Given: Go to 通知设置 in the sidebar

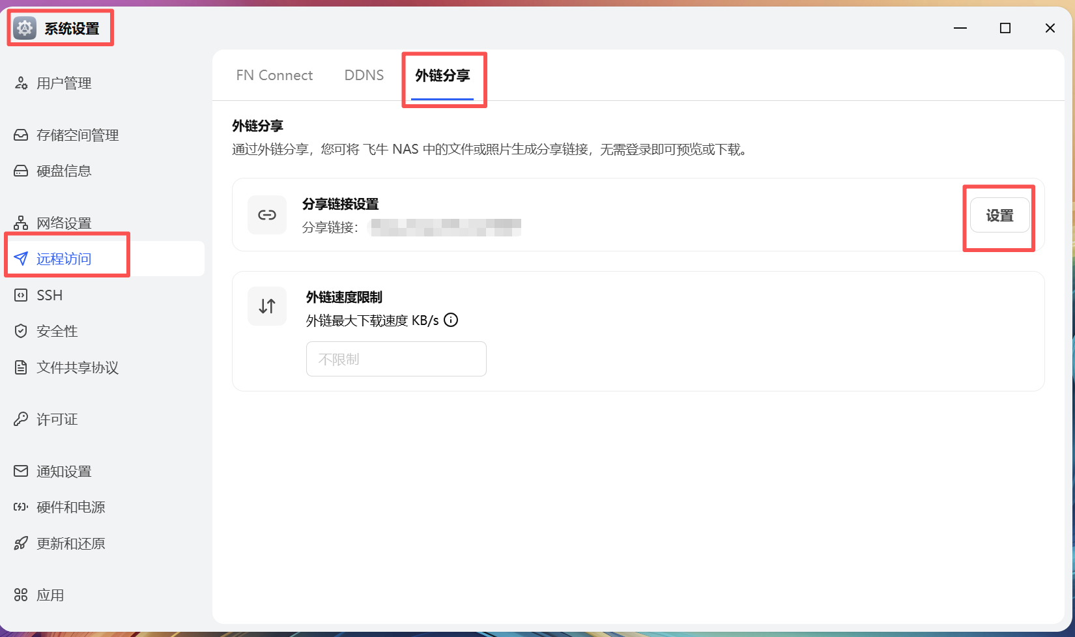Looking at the screenshot, I should point(64,471).
